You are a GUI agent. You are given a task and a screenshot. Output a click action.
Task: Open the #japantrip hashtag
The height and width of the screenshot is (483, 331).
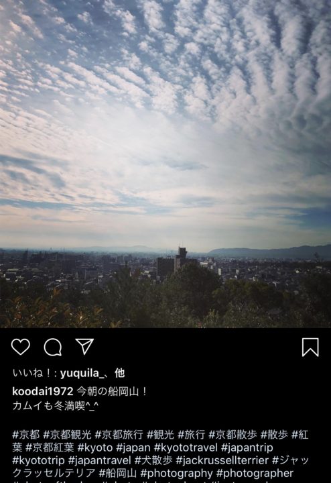tap(247, 447)
